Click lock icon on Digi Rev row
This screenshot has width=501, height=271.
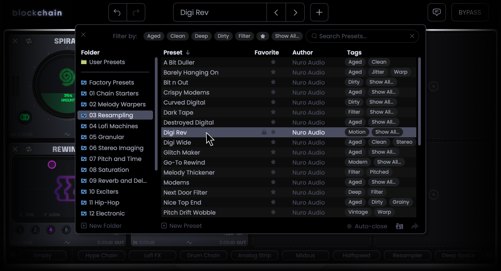(264, 132)
